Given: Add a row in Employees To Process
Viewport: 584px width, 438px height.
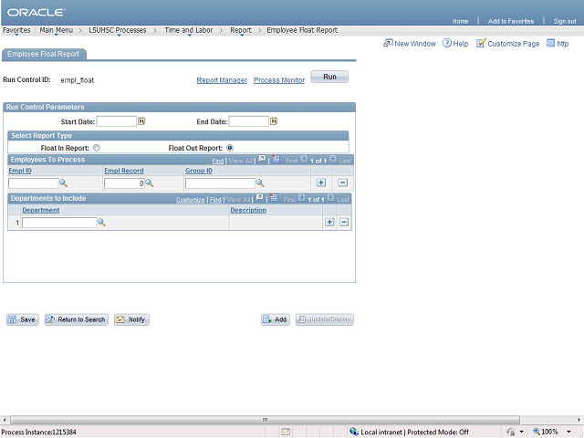Looking at the screenshot, I should click(321, 182).
